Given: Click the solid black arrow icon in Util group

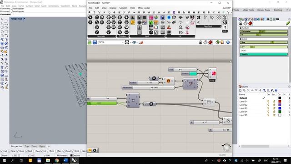Looking at the screenshot, I should [x=181, y=17].
